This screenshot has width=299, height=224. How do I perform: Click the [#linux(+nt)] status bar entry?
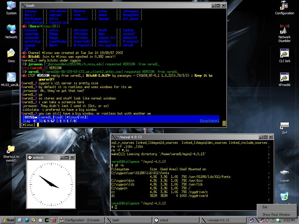coord(76,117)
